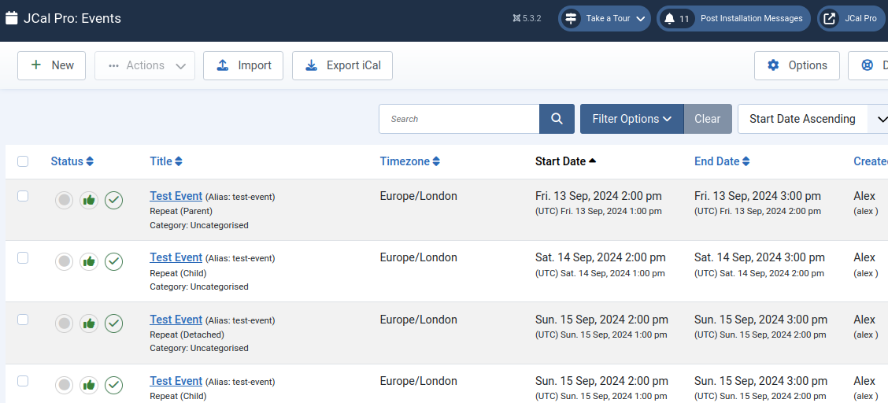Toggle featured circle on Sun. 15 Sep child event
The width and height of the screenshot is (888, 403).
(x=64, y=385)
